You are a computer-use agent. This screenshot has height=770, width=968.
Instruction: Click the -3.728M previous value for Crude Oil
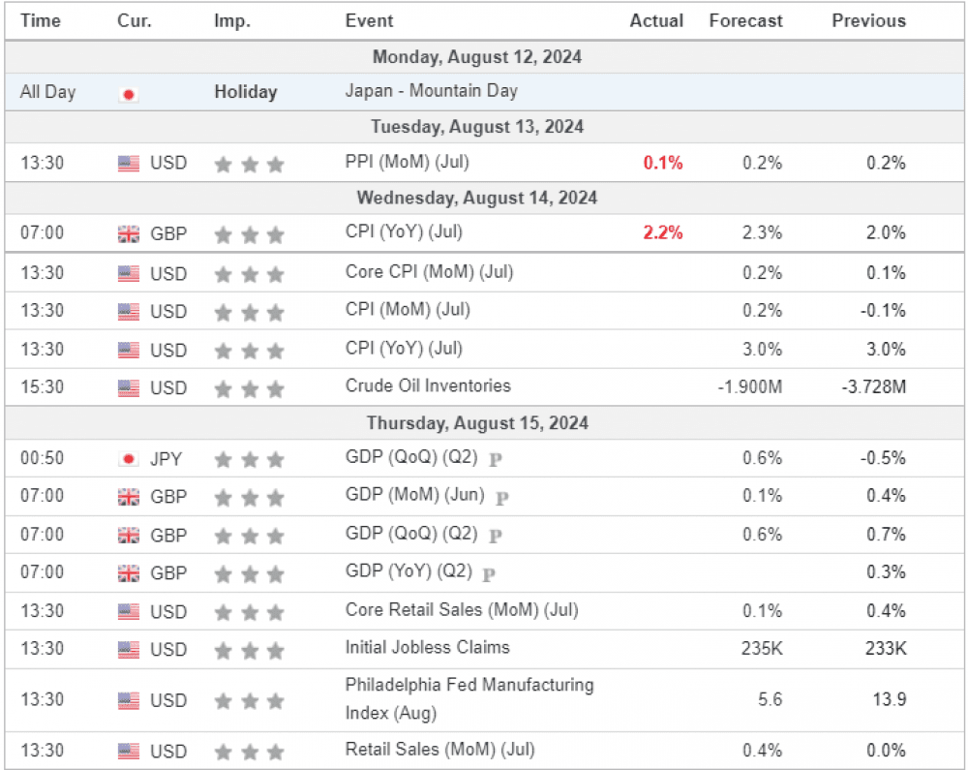pos(873,387)
